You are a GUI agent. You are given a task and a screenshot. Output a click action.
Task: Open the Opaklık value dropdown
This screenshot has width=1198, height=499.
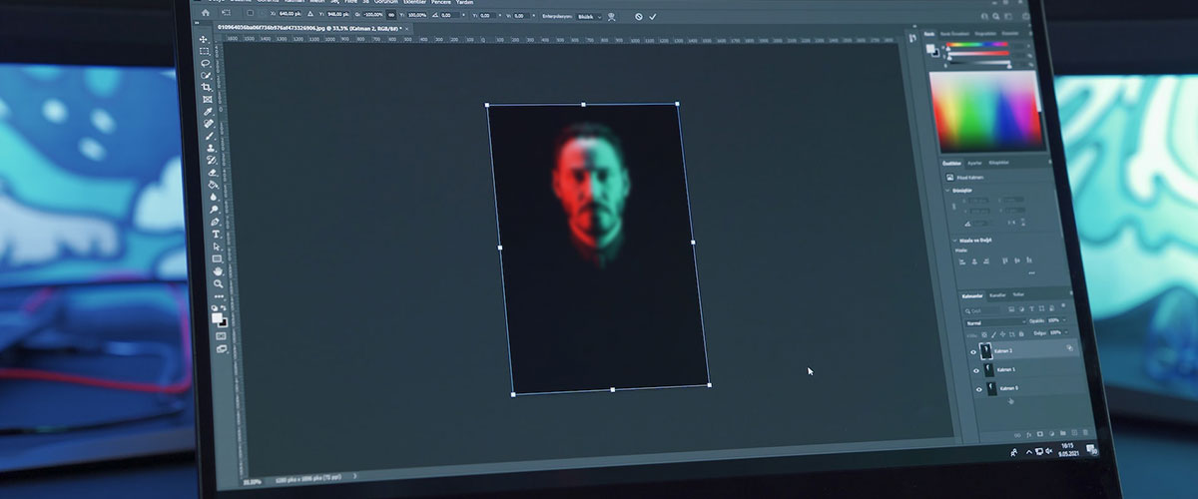tap(1057, 320)
